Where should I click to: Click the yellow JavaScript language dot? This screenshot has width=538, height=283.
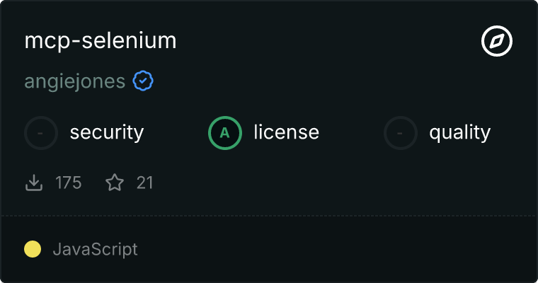click(33, 249)
